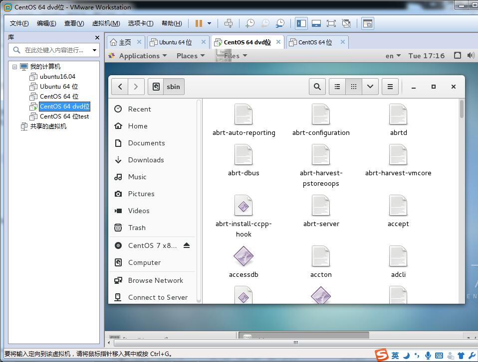Open the 编辑 menu
Viewport: 478px width, 362px height.
click(x=46, y=23)
